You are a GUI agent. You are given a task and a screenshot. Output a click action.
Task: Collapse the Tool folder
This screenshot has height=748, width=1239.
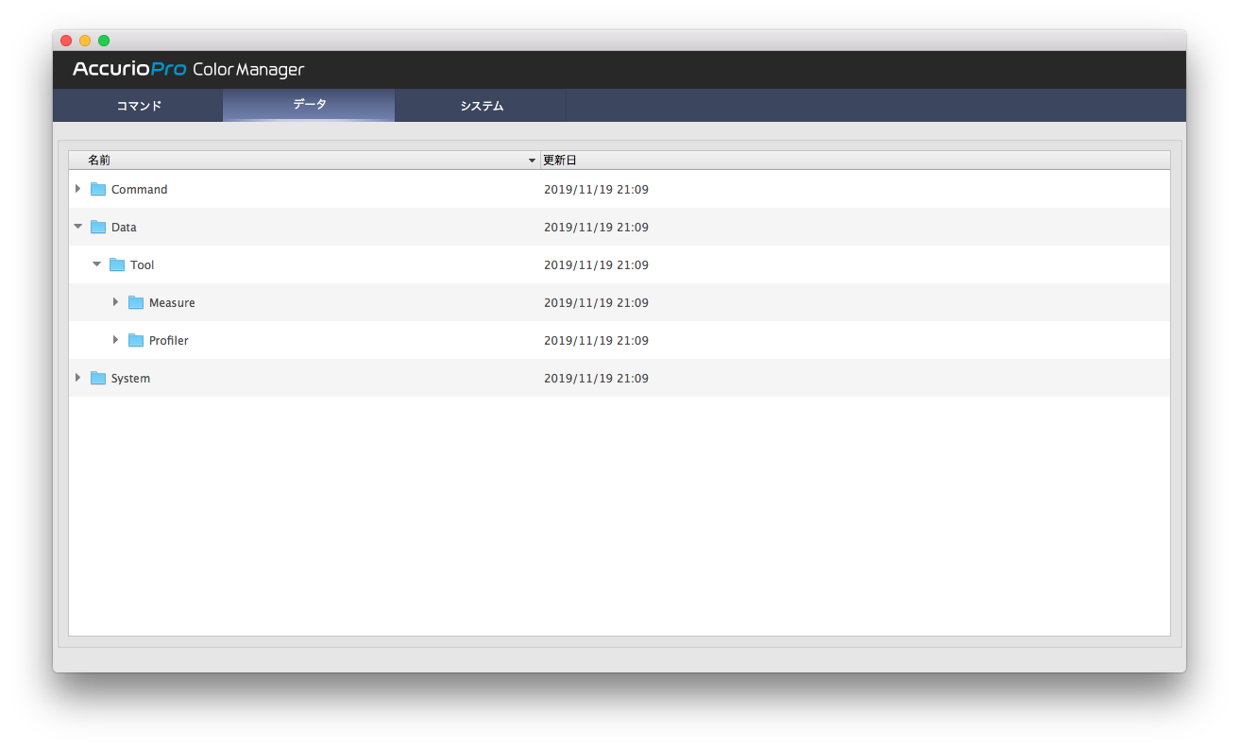click(x=97, y=264)
